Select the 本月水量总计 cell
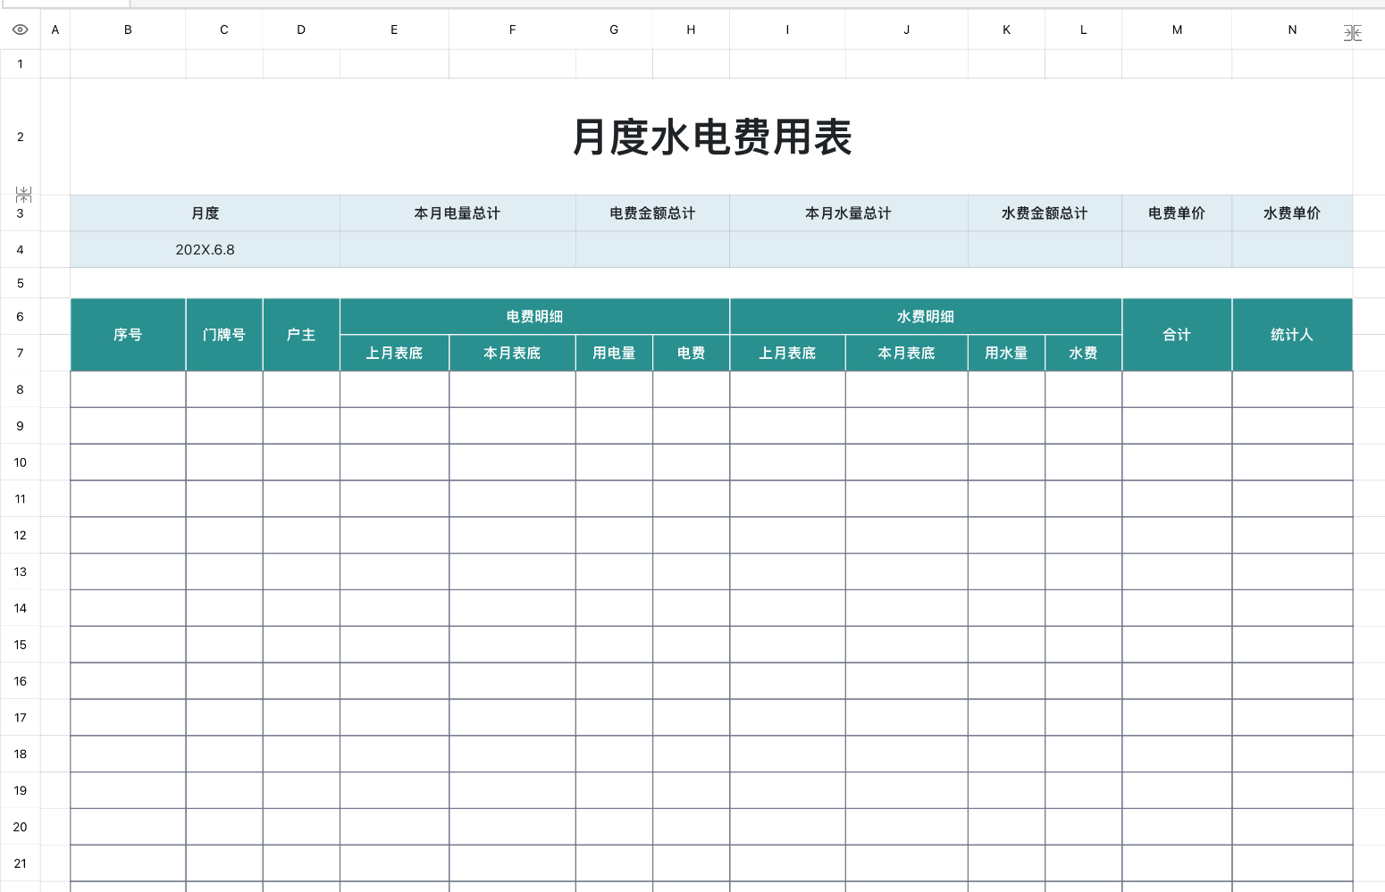Screen dimensions: 1385x892 pyautogui.click(x=848, y=213)
